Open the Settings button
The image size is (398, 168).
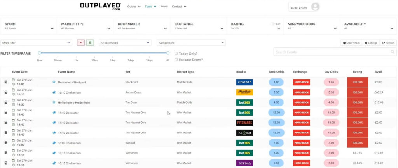pos(371,43)
